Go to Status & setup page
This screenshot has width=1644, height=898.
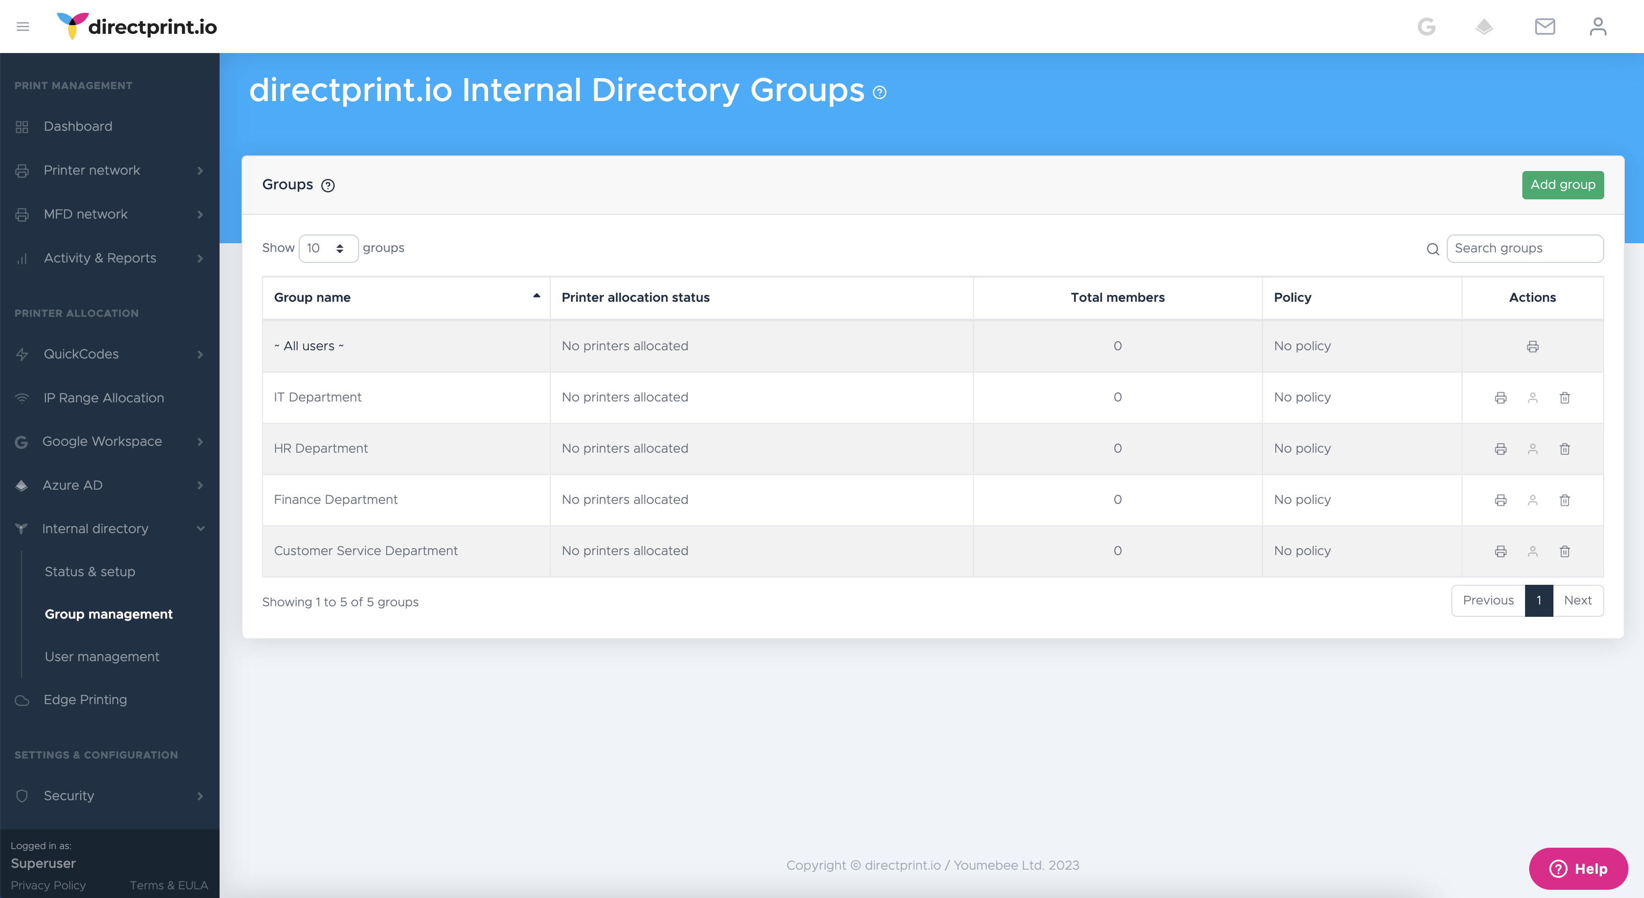tap(90, 572)
